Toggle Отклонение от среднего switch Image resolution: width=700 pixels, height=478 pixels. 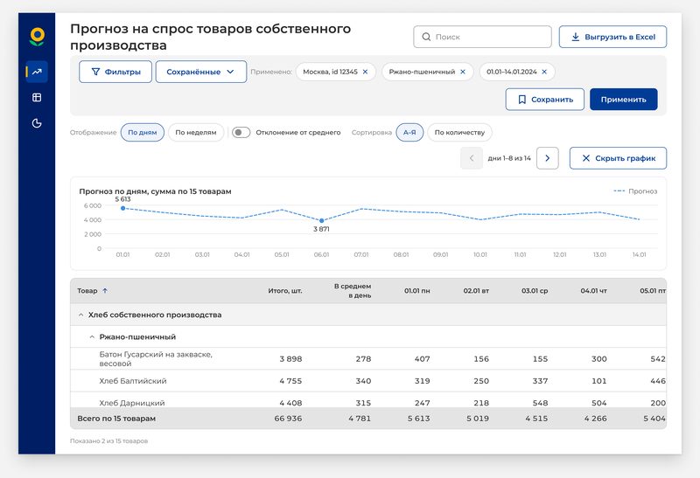(x=241, y=133)
